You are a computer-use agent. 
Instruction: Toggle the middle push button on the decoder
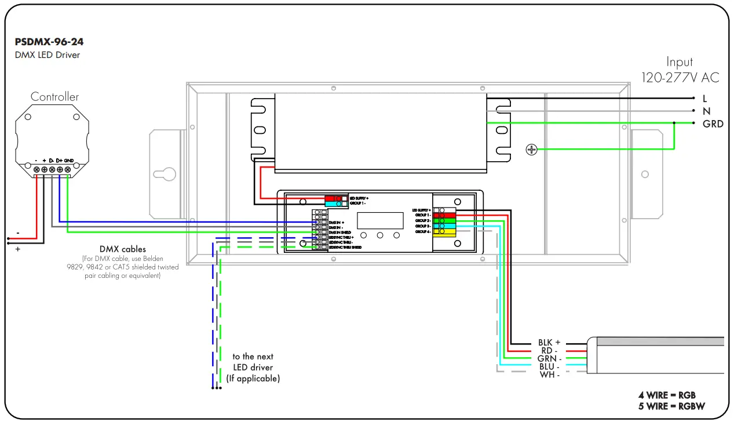380,235
